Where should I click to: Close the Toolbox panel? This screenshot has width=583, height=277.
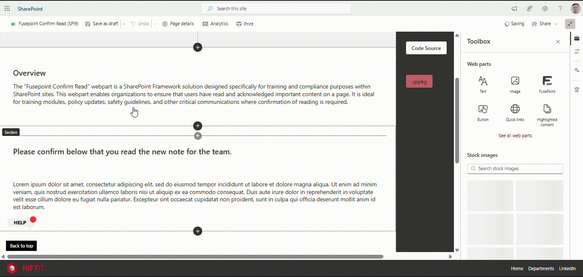point(558,42)
